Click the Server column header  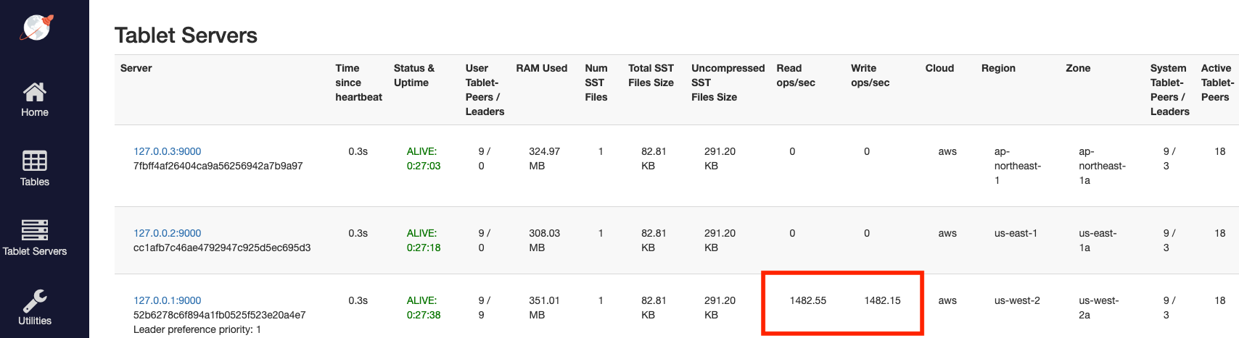tap(136, 68)
